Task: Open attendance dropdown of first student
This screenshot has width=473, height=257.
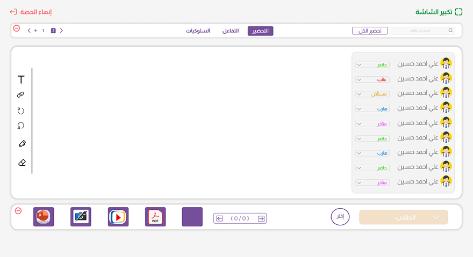Action: pyautogui.click(x=372, y=64)
